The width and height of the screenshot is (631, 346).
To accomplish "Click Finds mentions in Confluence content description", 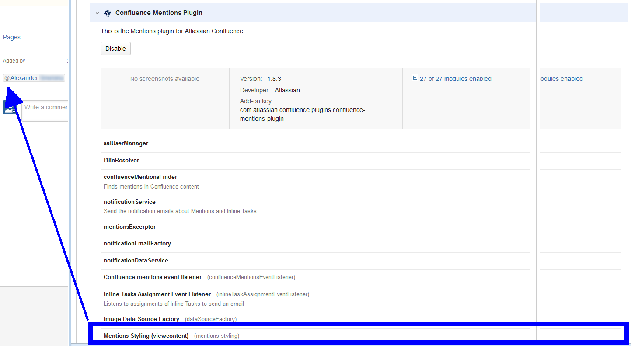I will [151, 187].
